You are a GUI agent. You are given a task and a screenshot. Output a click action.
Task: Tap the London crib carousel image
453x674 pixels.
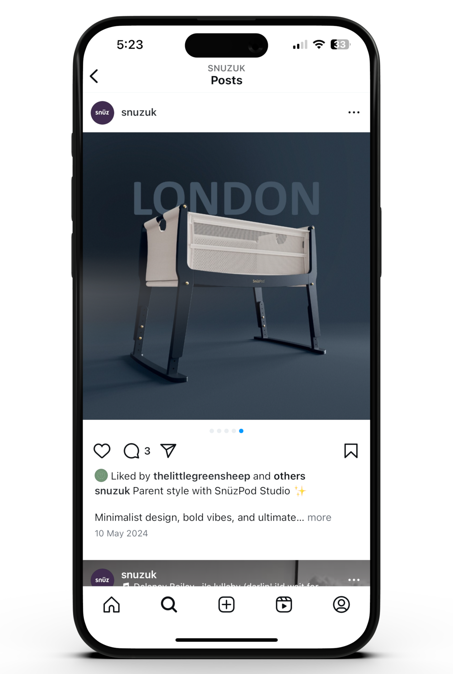tap(226, 276)
